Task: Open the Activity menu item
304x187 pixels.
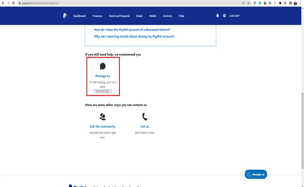Action: point(168,16)
